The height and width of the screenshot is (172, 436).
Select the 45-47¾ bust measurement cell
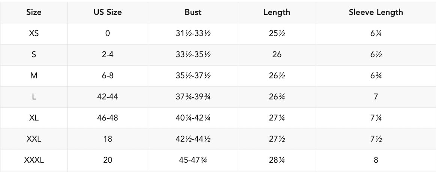pos(193,160)
